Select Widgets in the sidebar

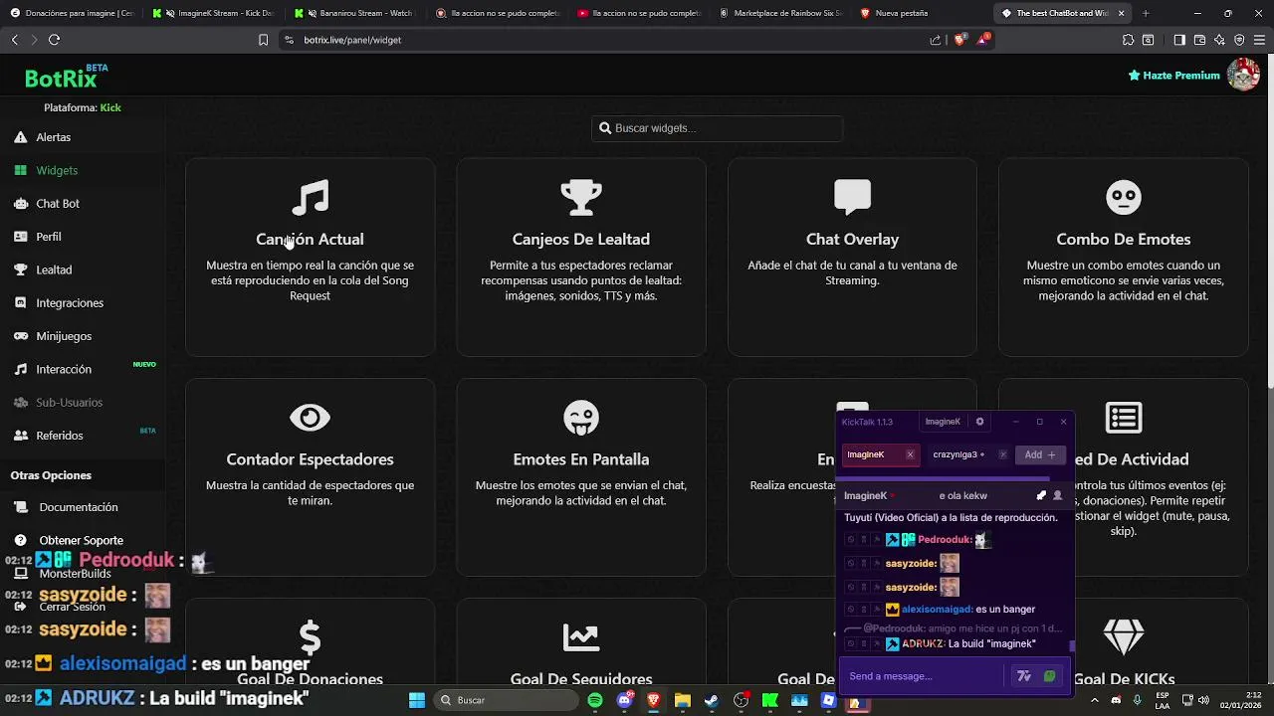click(57, 170)
